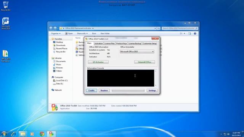This screenshot has width=244, height=137.
Task: Click the Readme button
Action: [x=104, y=91]
